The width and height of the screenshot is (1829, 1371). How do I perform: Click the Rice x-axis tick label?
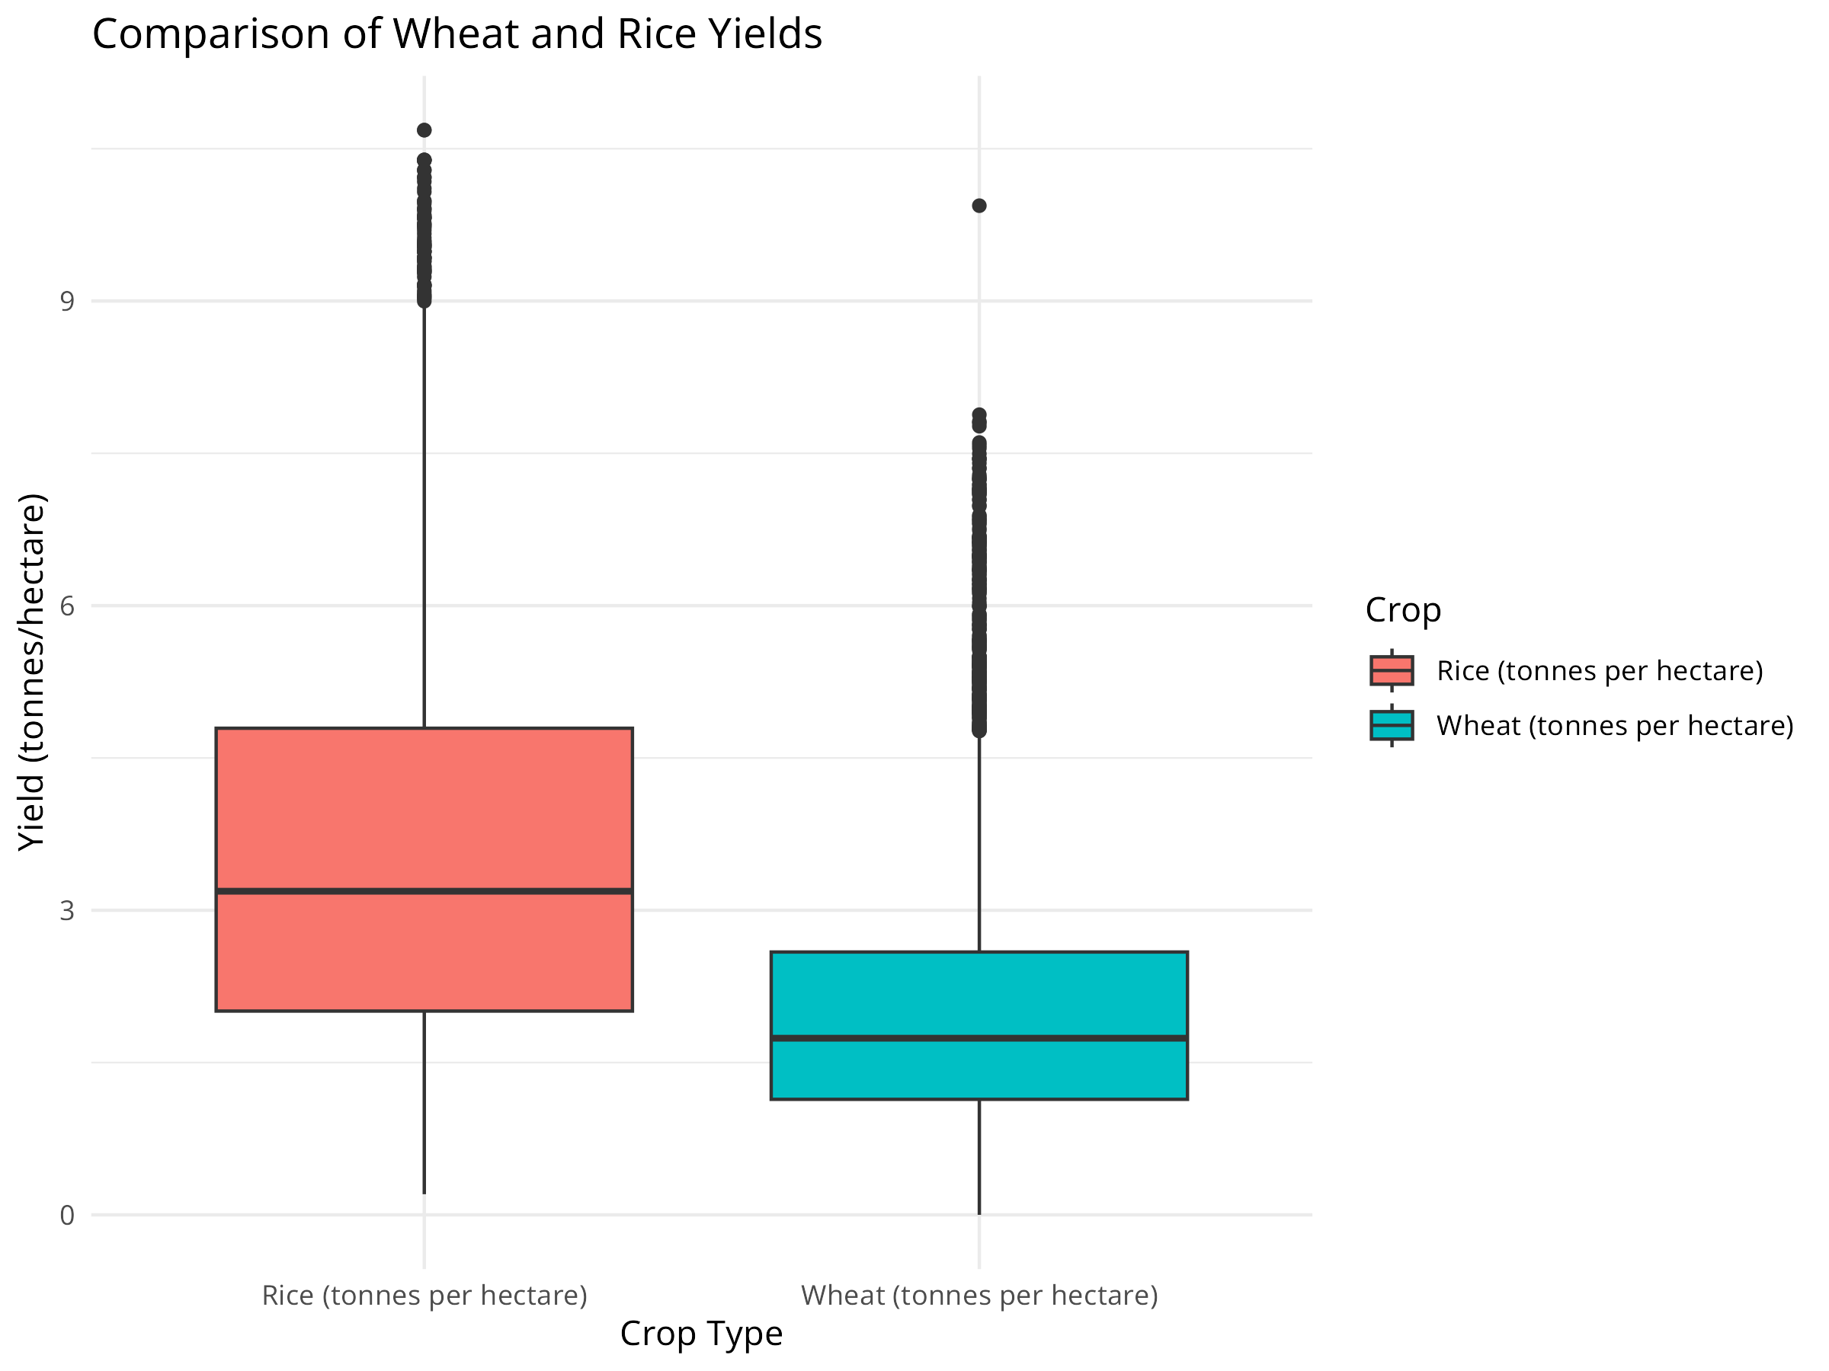pyautogui.click(x=424, y=1295)
